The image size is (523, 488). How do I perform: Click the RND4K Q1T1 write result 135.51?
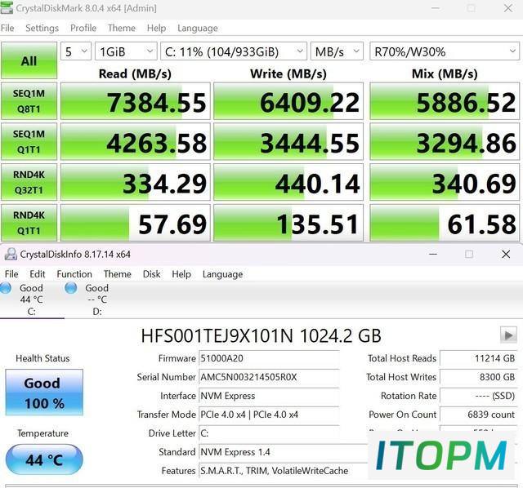tap(288, 223)
